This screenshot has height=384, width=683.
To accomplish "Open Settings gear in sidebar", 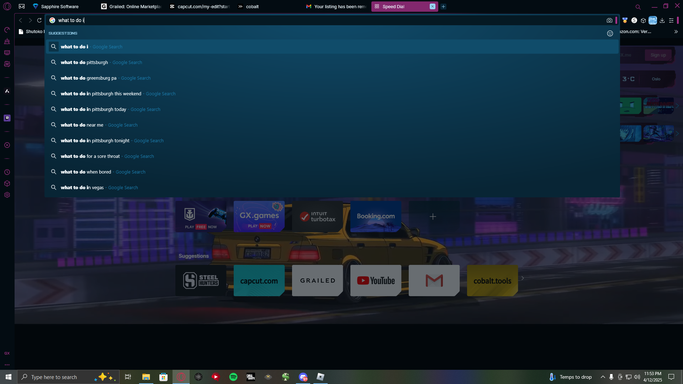I will pos(7,195).
